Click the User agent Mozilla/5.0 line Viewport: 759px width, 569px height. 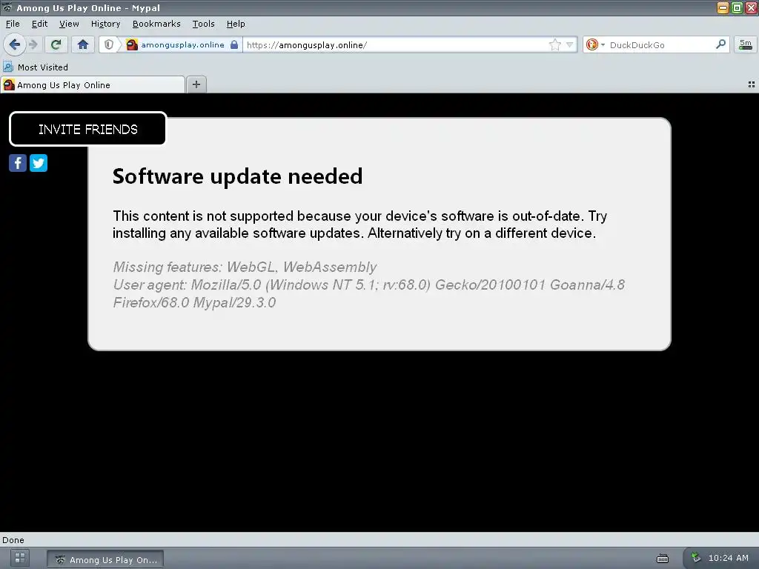coord(368,293)
